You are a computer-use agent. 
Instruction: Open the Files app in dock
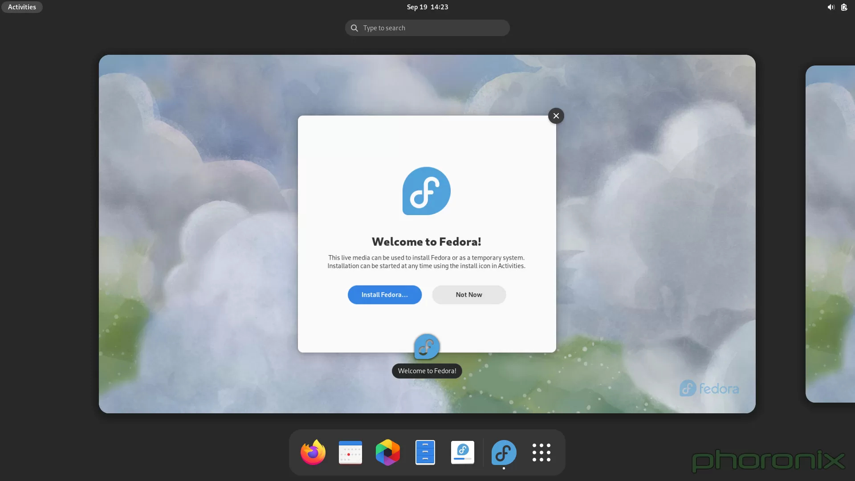pyautogui.click(x=425, y=452)
